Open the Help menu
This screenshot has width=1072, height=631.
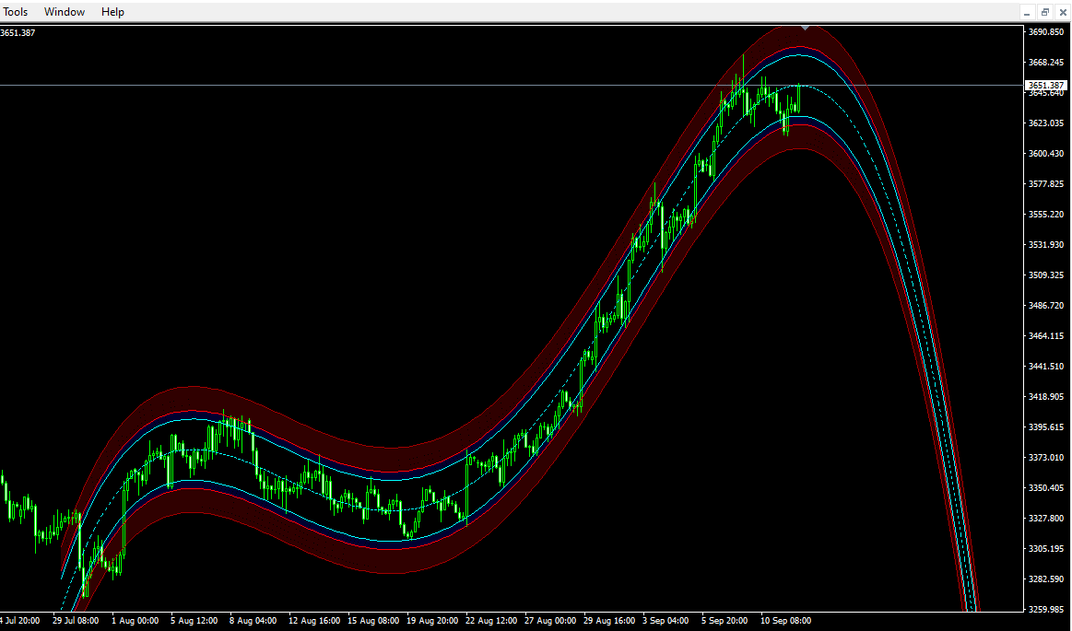click(x=112, y=11)
